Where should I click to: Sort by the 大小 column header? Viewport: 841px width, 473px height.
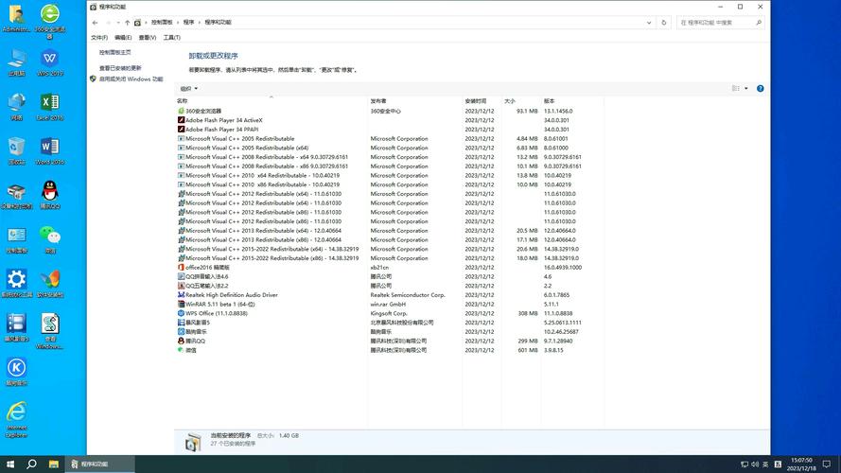point(510,101)
